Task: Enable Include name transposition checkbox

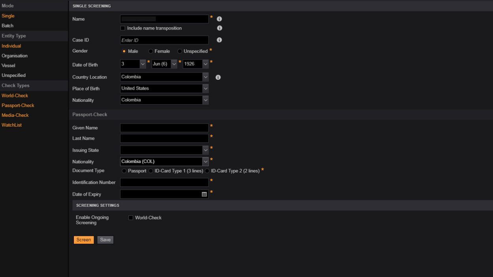Action: coord(123,28)
